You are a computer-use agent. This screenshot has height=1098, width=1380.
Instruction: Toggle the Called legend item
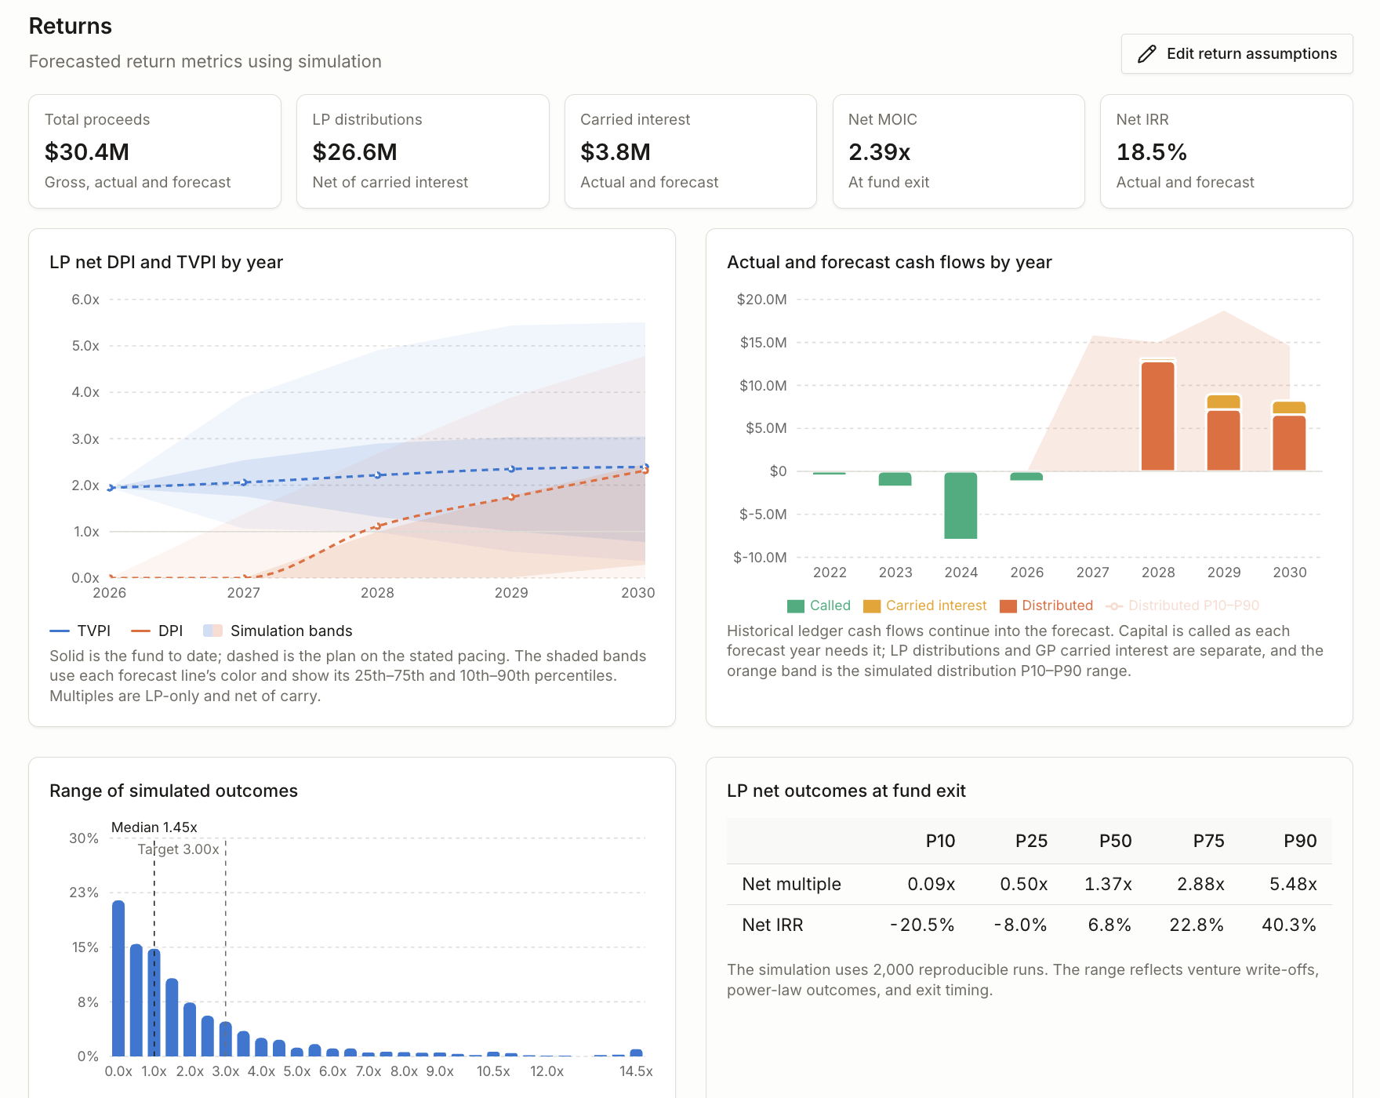point(819,605)
